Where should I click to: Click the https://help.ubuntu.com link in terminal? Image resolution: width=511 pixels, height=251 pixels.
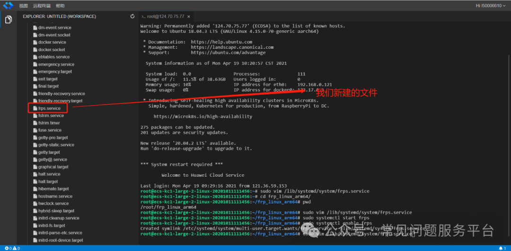click(221, 42)
